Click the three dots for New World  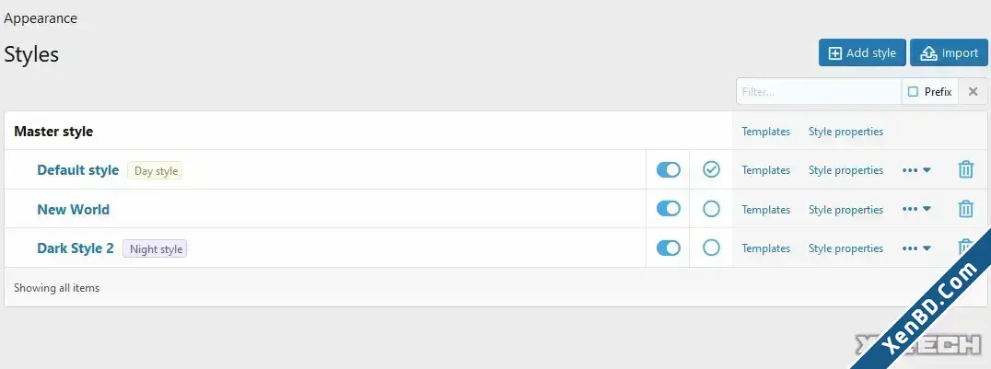click(910, 209)
